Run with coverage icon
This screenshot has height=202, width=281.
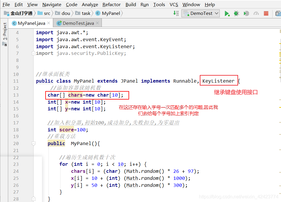246,13
